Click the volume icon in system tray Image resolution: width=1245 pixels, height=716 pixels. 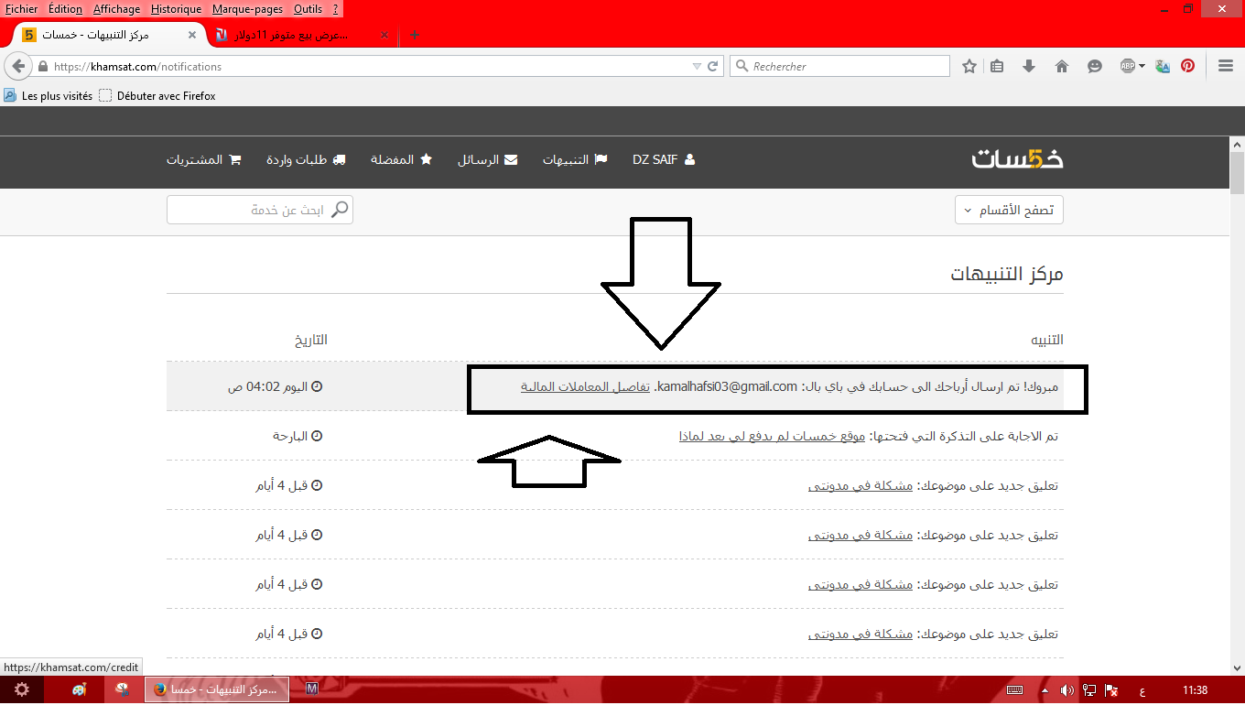coord(1066,689)
